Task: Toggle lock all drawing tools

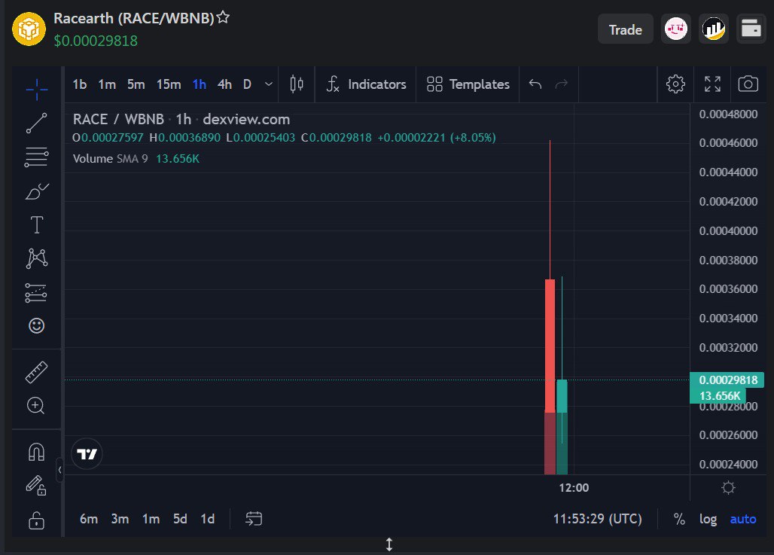Action: [37, 520]
